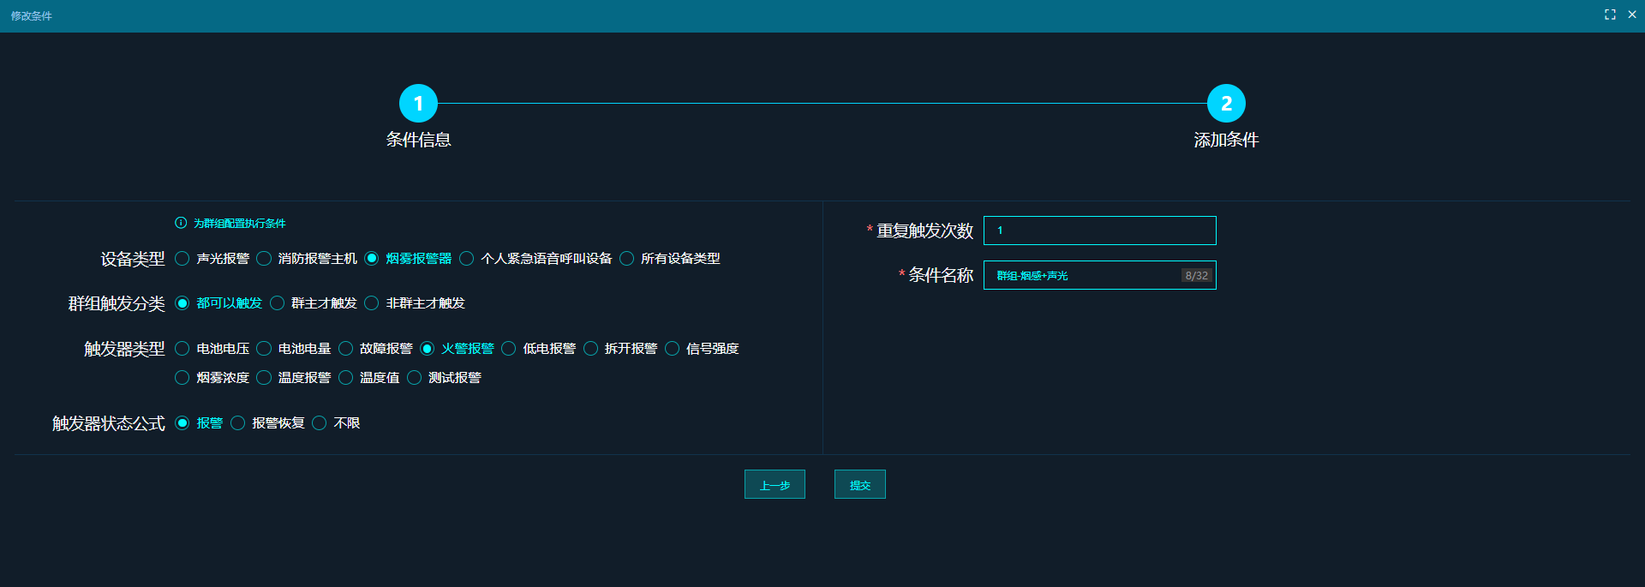Pick 烟雾浓度 trigger type
The width and height of the screenshot is (1645, 587).
[x=182, y=378]
